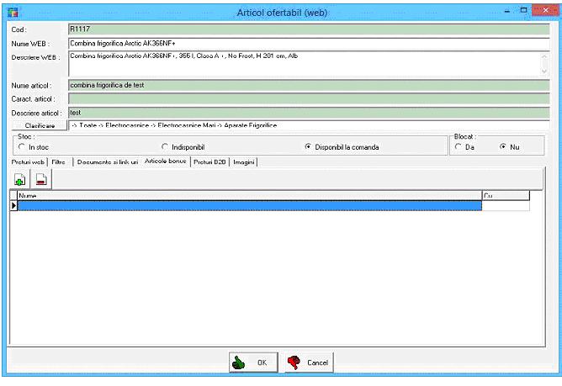This screenshot has width=562, height=386.
Task: Open the 'Preturi web' tab
Action: 28,161
